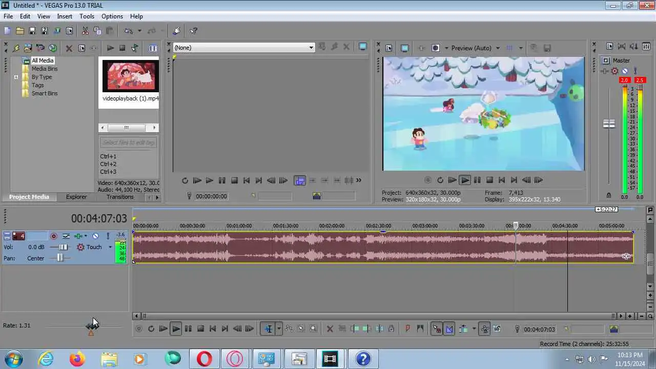Go to start in timeline transport

213,329
